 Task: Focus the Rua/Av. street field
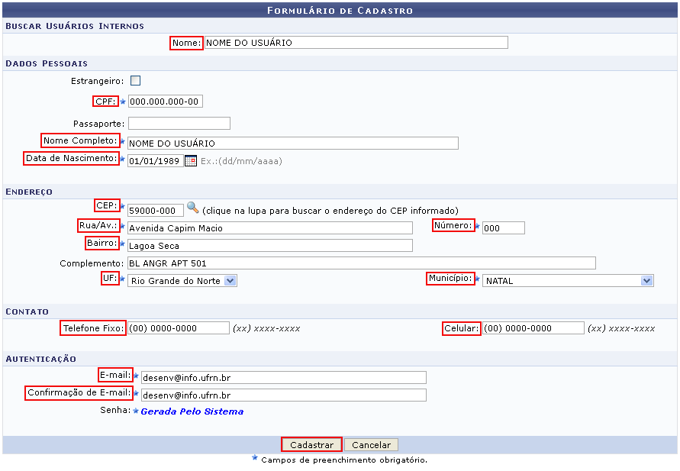[269, 227]
